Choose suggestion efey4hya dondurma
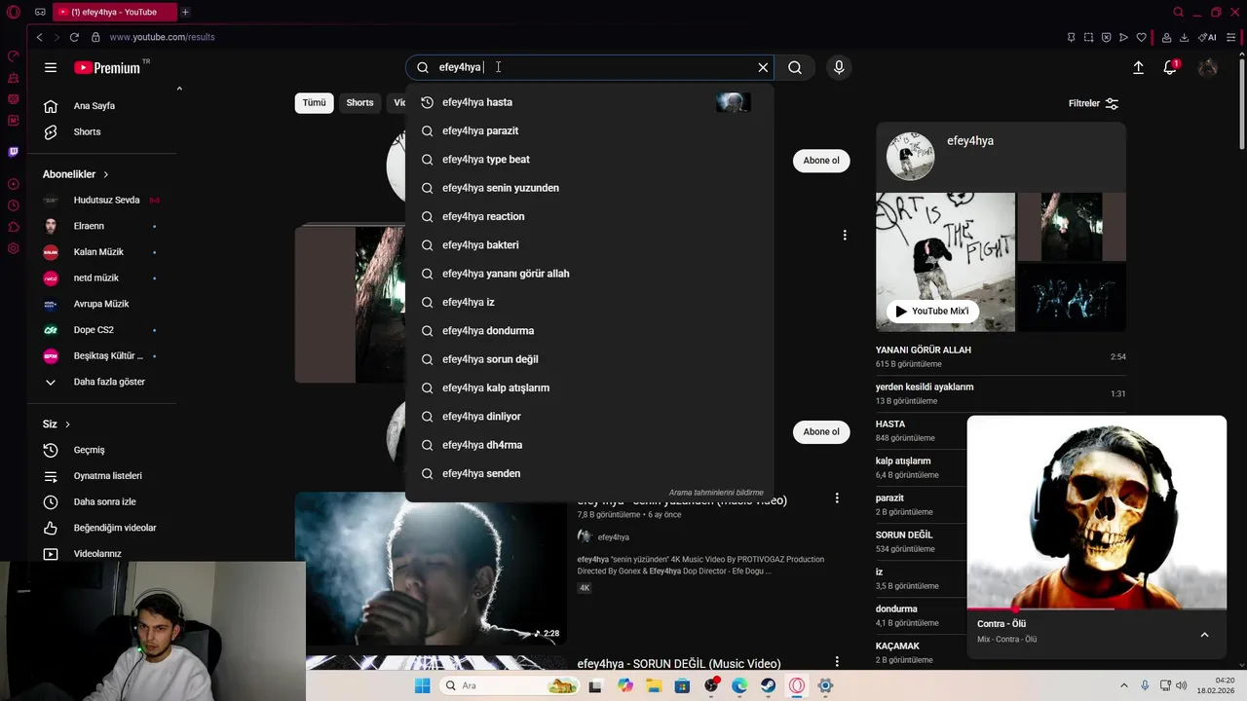 [x=589, y=331]
